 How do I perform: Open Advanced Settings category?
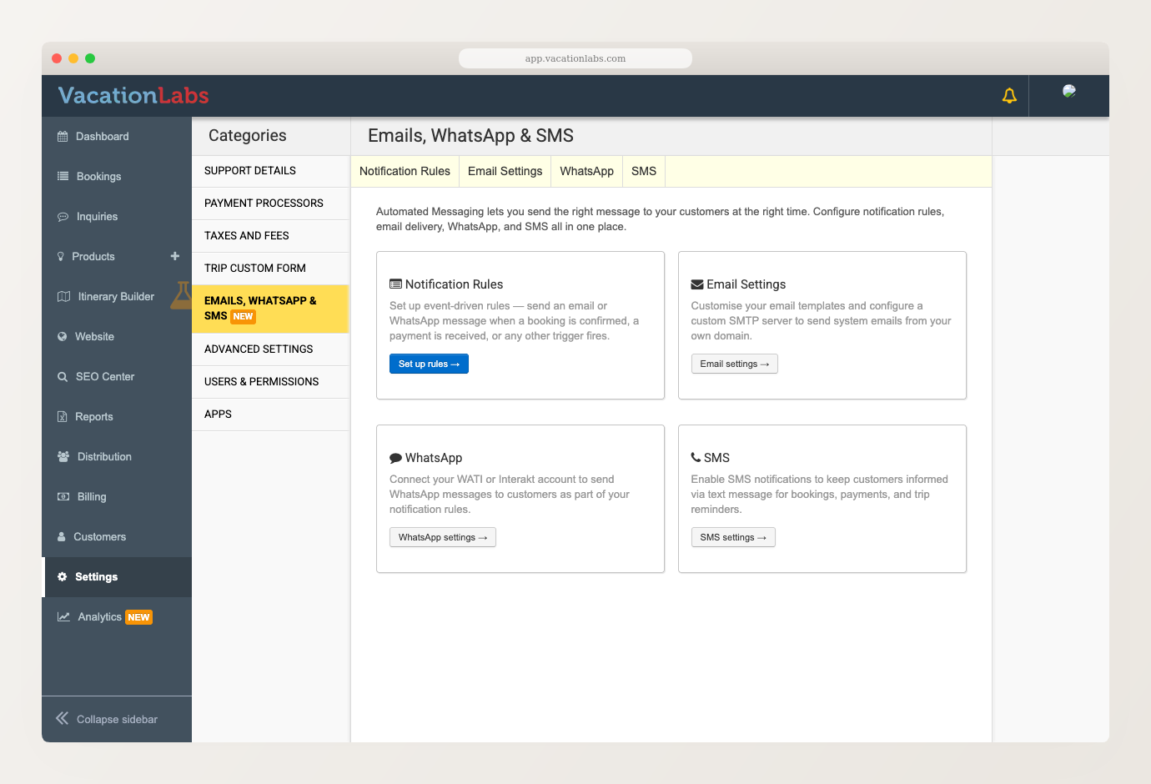click(x=270, y=349)
